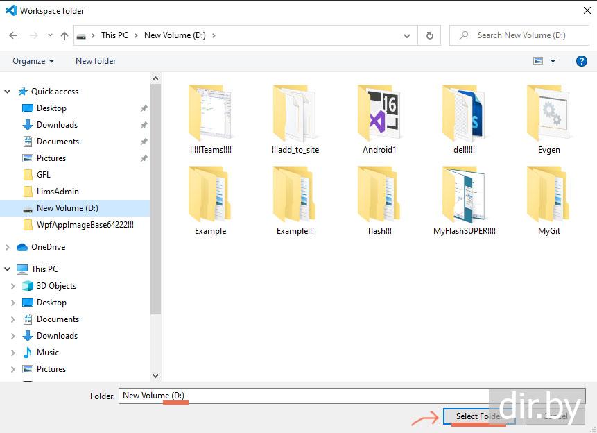Screen dimensions: 597x433
Task: Open the view options dropdown arrow
Action: [x=553, y=61]
